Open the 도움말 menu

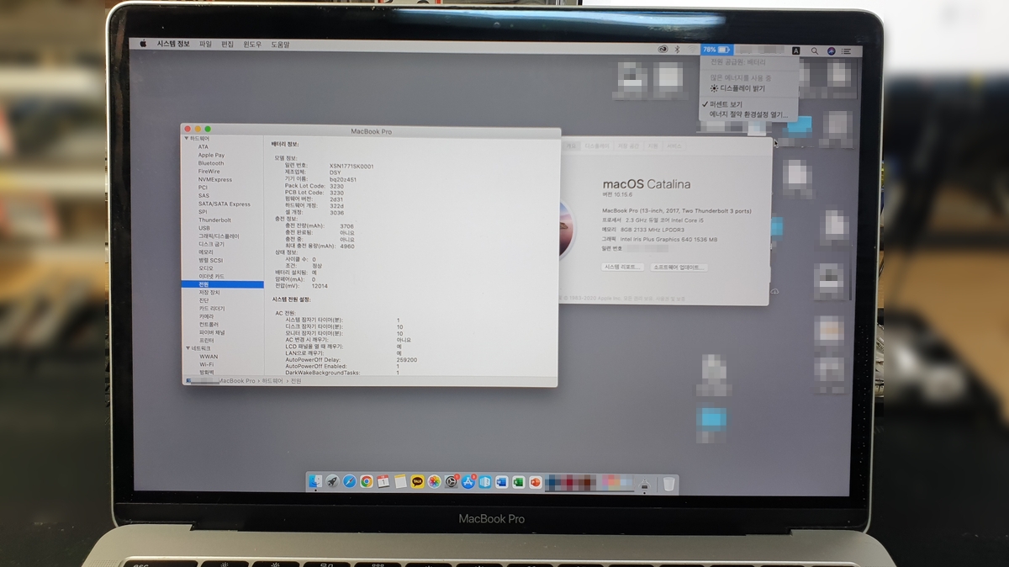coord(280,44)
